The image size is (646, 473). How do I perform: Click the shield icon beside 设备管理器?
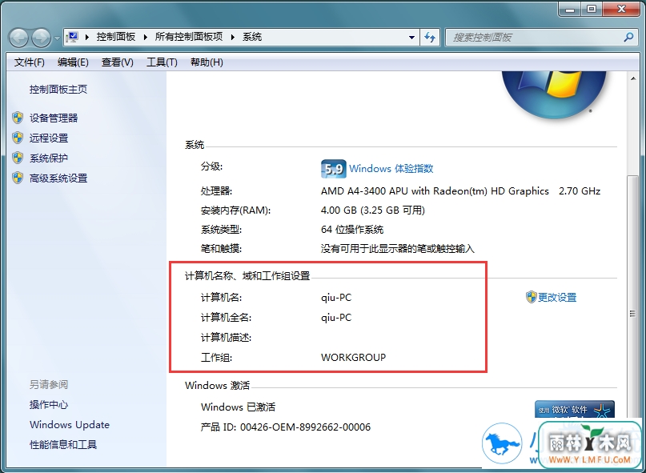click(18, 118)
